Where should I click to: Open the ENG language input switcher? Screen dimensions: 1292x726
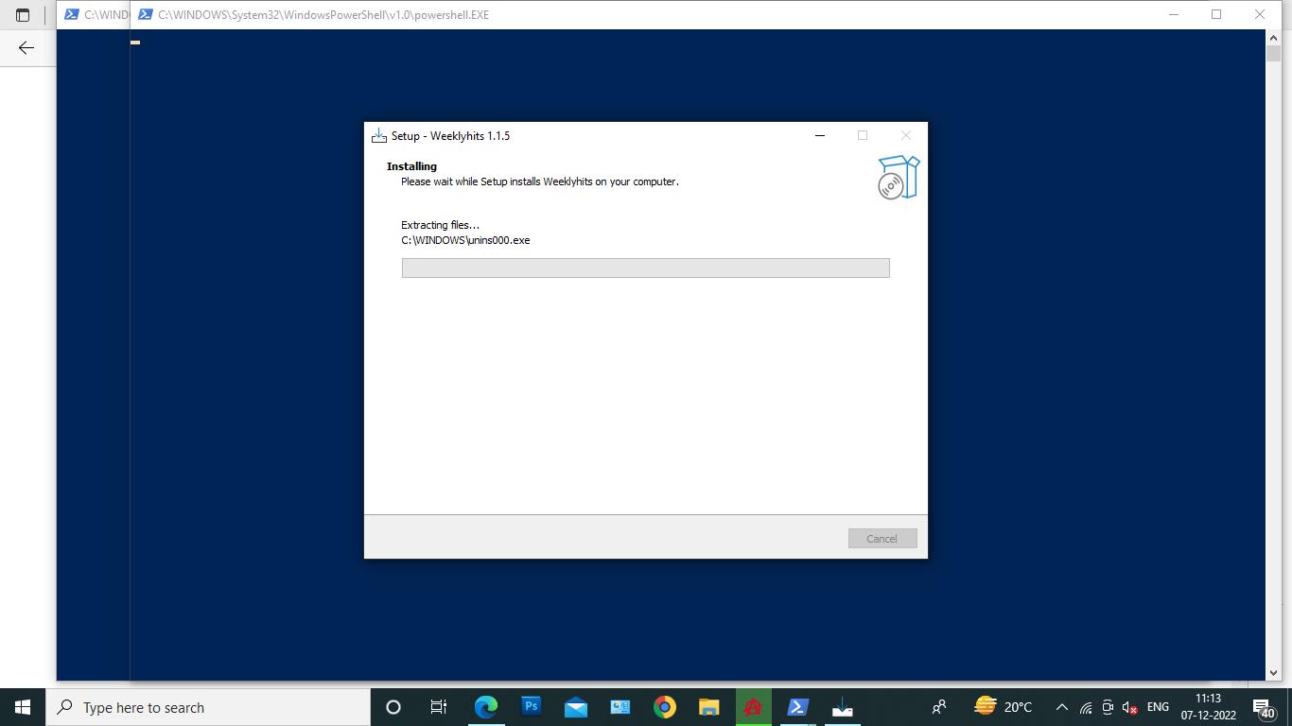pos(1157,707)
